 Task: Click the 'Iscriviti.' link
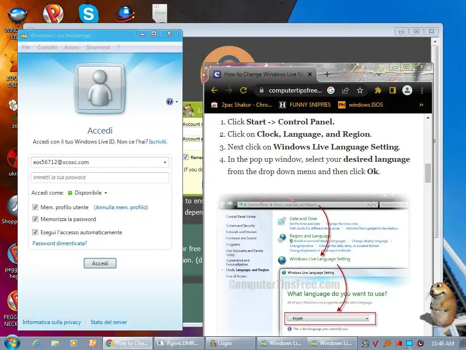click(158, 142)
